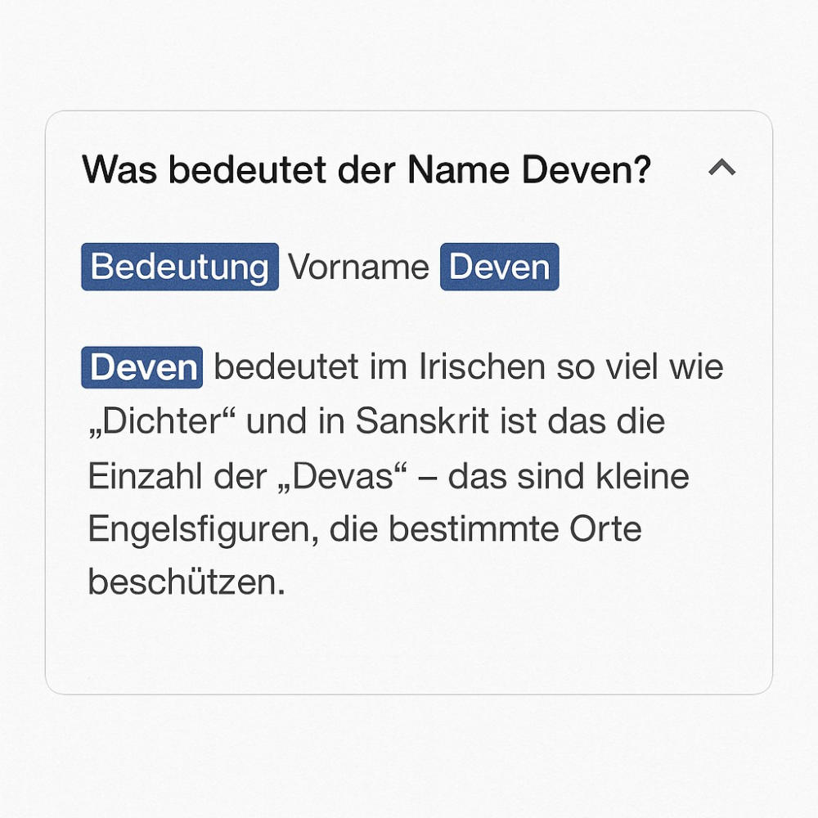
Task: Click the word "Sanskrit" in the answer
Action: point(423,420)
